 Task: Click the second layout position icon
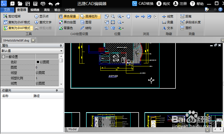coord(107,22)
